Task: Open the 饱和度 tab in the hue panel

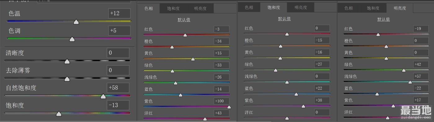Action: [173, 9]
